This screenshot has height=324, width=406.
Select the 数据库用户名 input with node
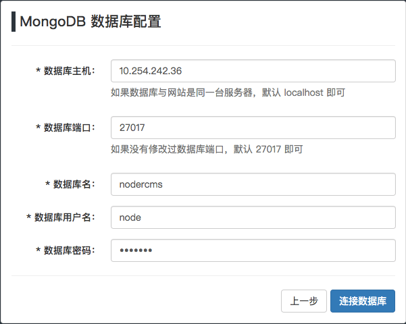(x=253, y=217)
